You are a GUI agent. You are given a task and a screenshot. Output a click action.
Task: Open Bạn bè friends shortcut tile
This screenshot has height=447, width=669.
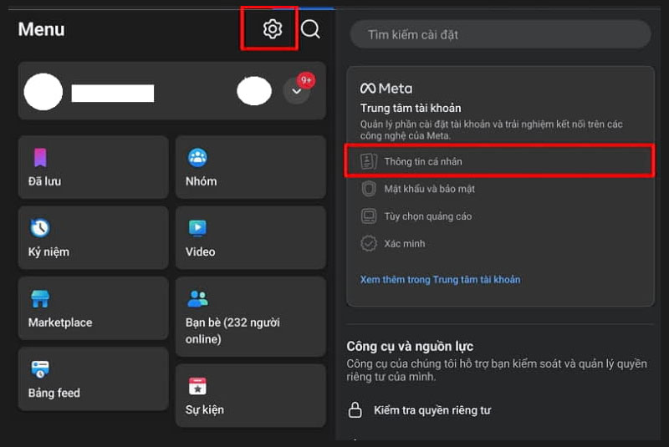pos(250,316)
